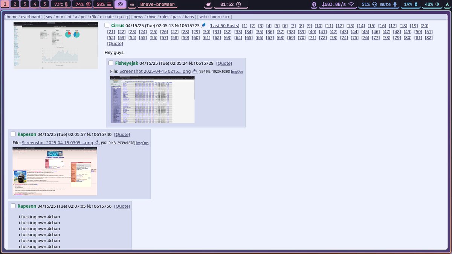Open the news board link
This screenshot has height=254, width=452.
(138, 17)
